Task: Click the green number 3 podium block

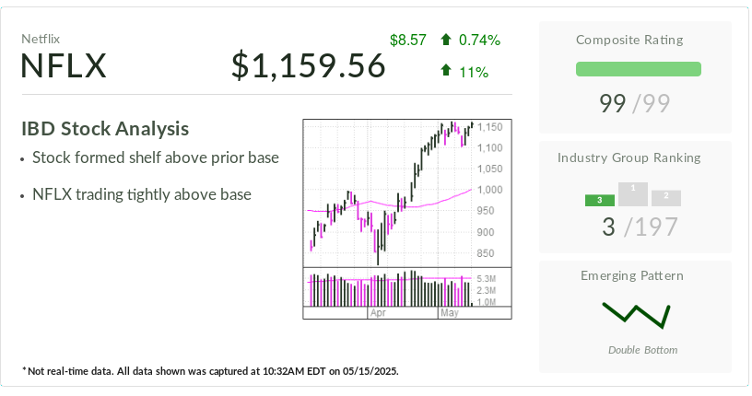Action: [599, 200]
